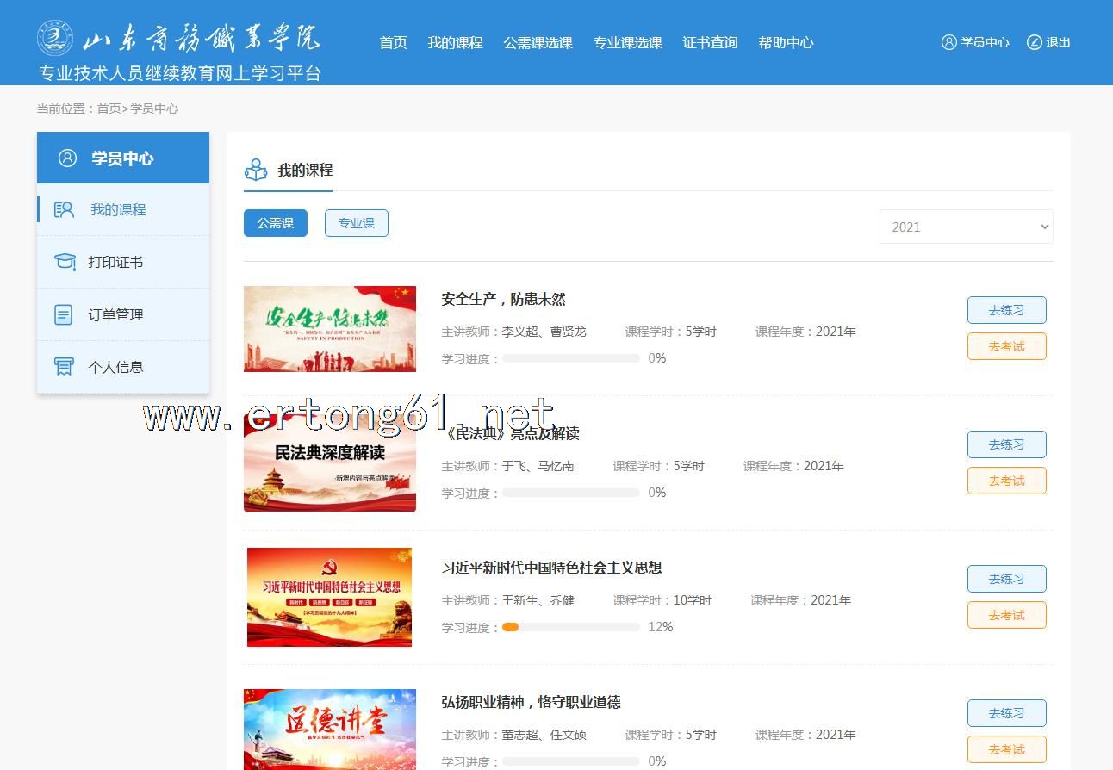
Task: Open the 弘扬职业精神，恪守职业道德 course title
Action: point(531,702)
